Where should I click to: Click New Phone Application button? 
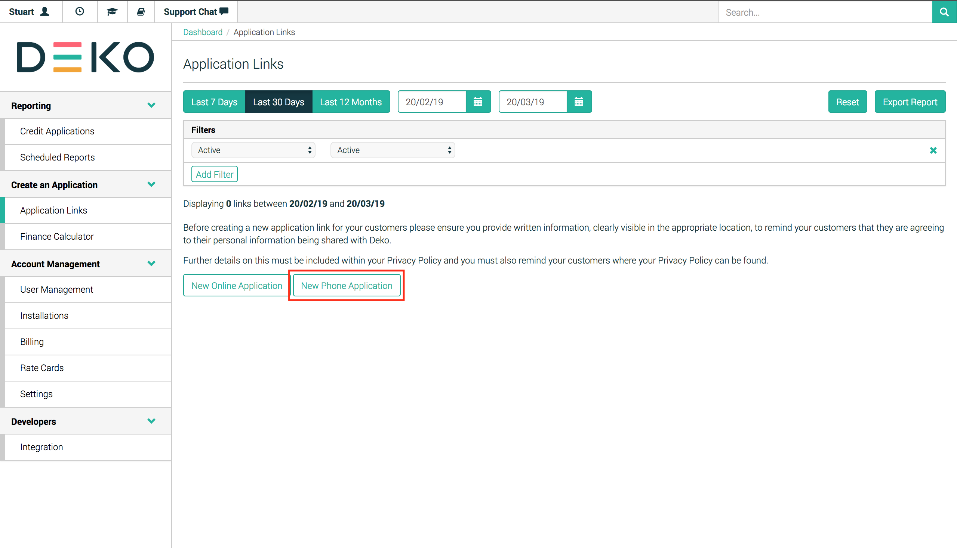pos(347,286)
